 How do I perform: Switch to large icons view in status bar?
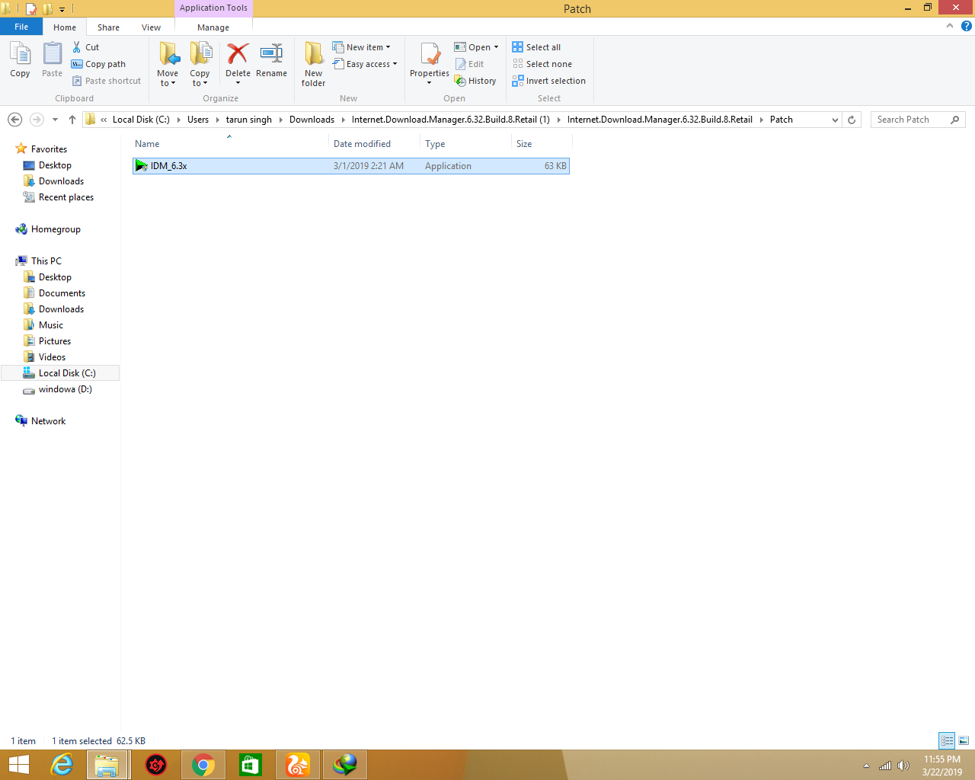pos(964,740)
